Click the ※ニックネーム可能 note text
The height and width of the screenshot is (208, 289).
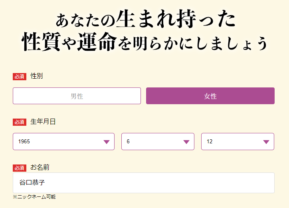point(34,197)
